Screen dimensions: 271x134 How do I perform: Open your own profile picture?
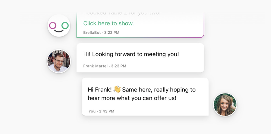pyautogui.click(x=225, y=105)
